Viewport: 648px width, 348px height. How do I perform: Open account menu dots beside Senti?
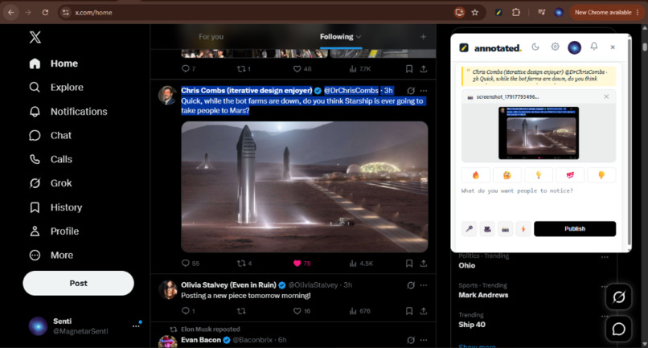click(x=136, y=326)
